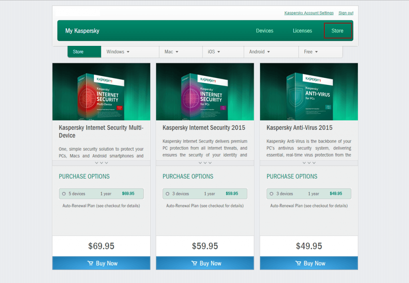Click the PURCHASE OPTIONS label of the Multi-Device card

84,177
